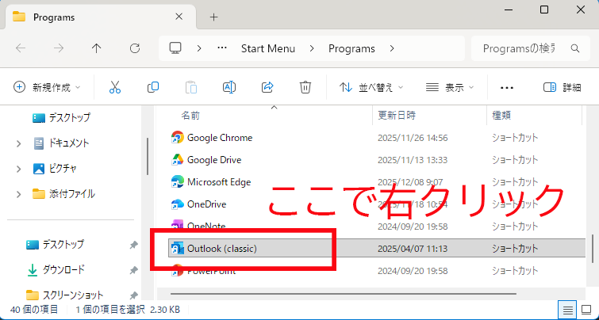The width and height of the screenshot is (599, 320).
Task: Select the Microsoft Edge file name
Action: coord(219,182)
